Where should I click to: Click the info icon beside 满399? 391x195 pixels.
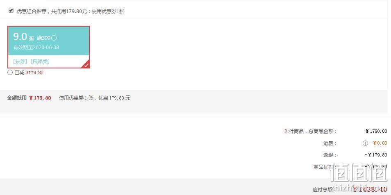54,38
